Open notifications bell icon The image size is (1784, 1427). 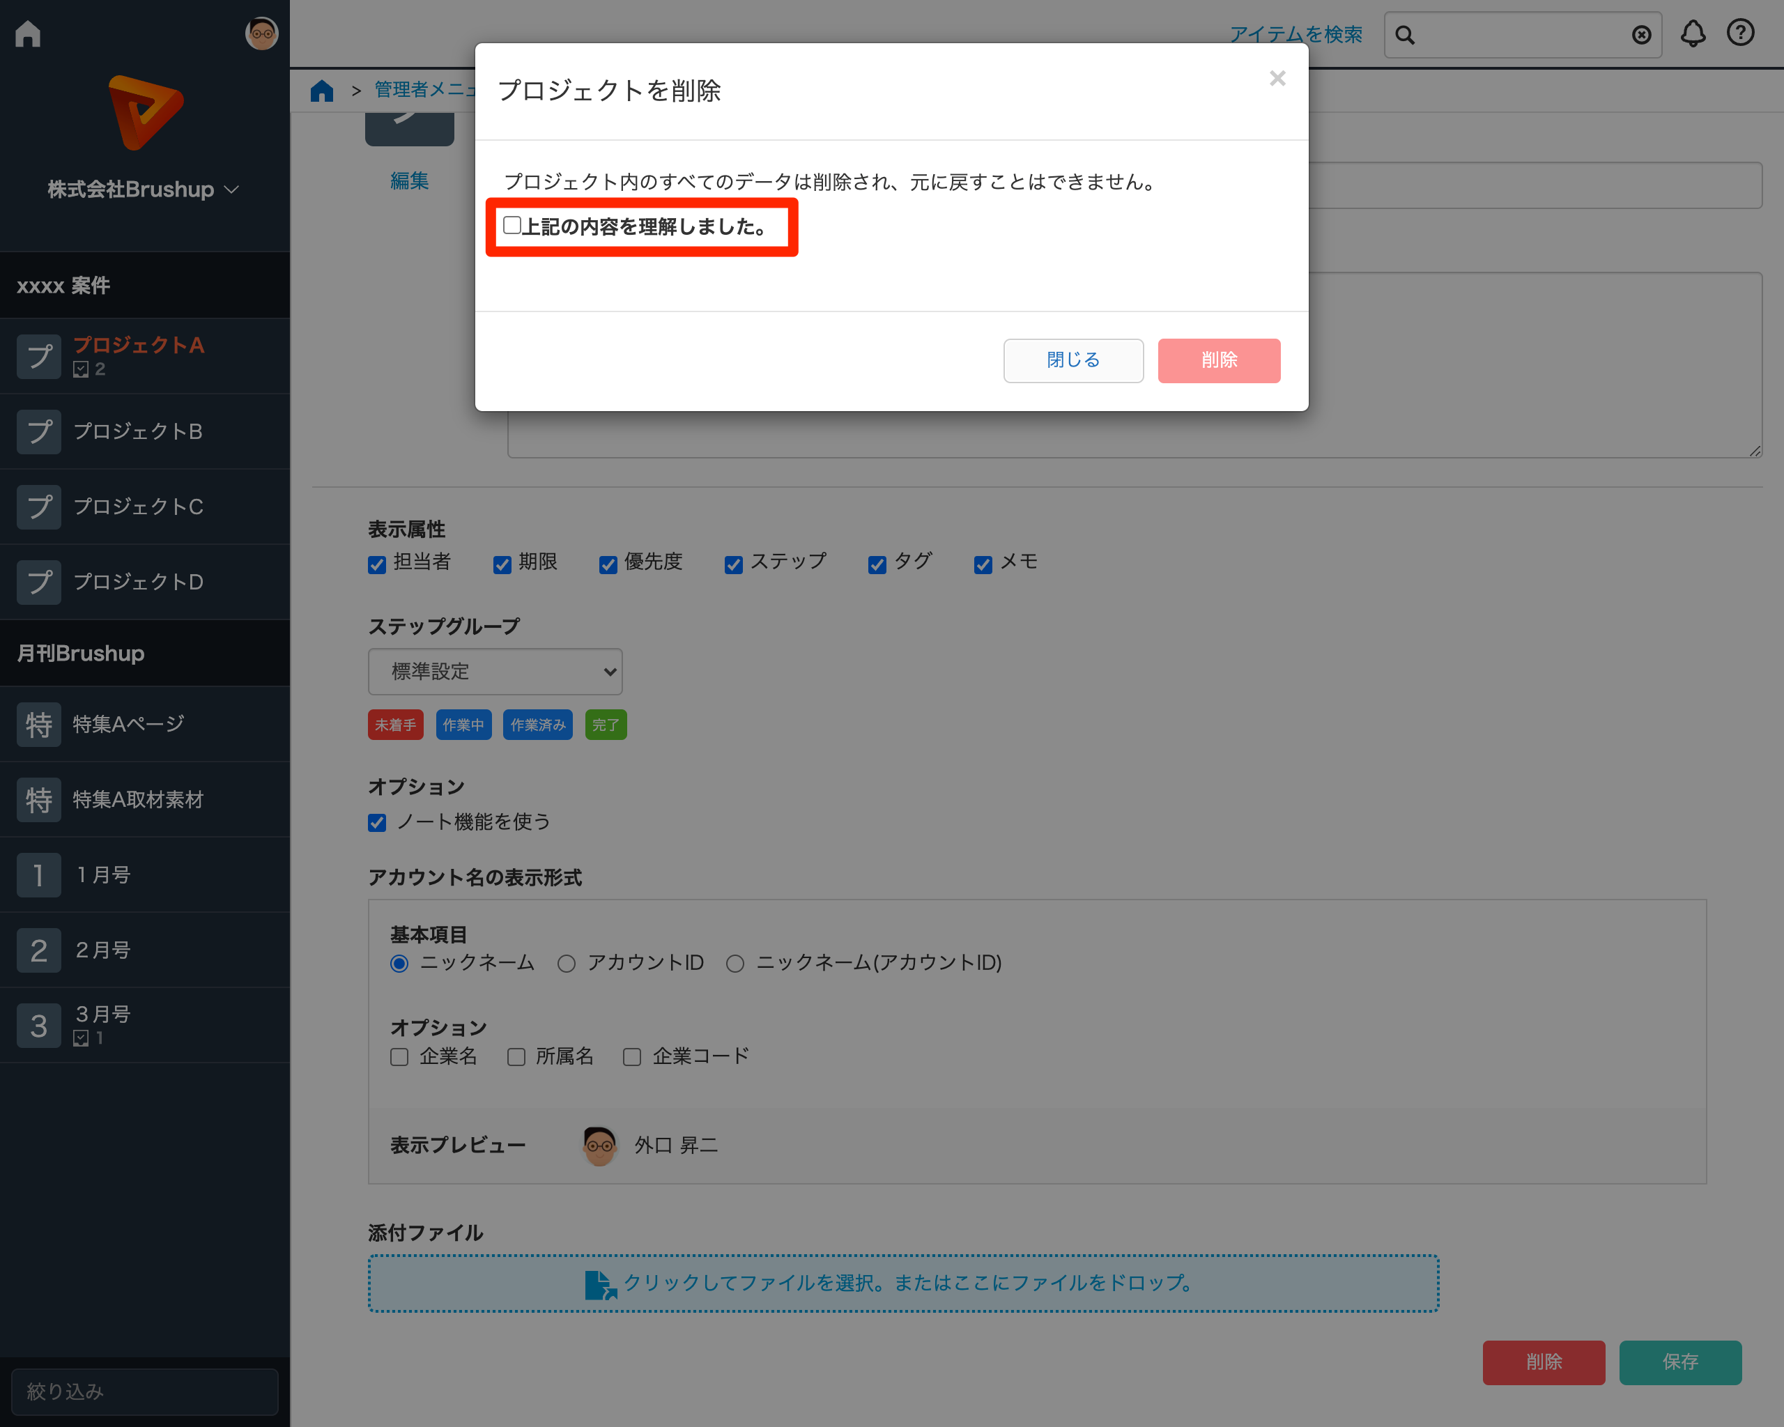coord(1693,33)
